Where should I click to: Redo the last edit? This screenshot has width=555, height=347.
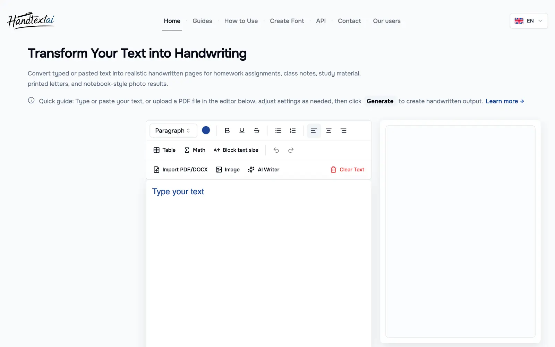coord(291,150)
